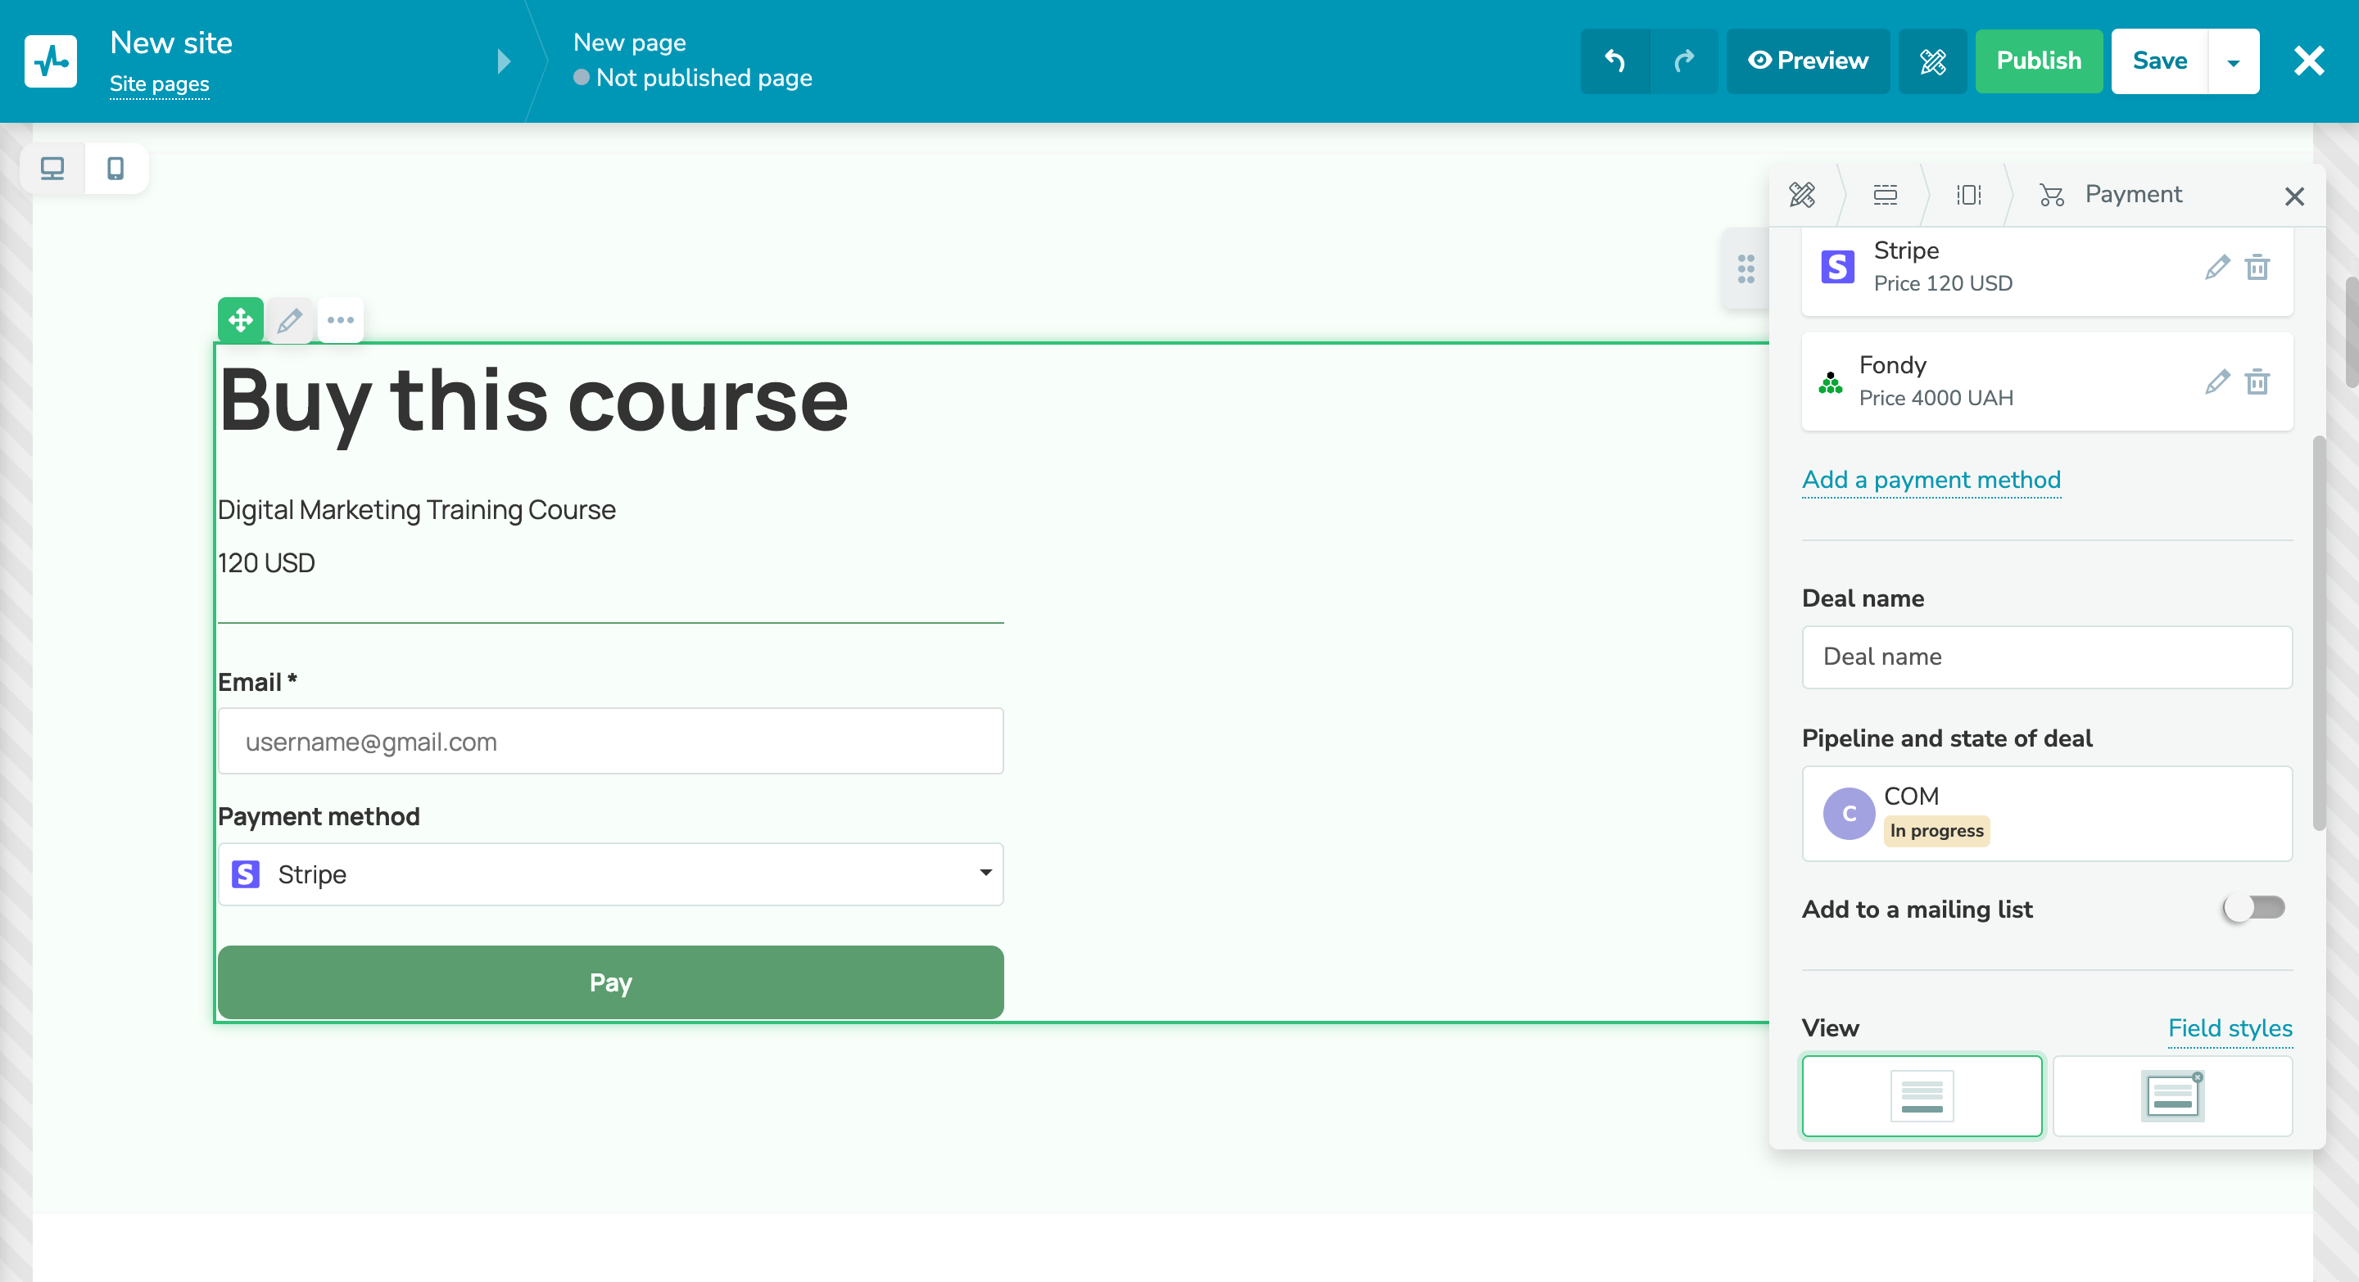Open the pencil edit icon above the block
Viewport: 2359px width, 1282px height.
(x=290, y=320)
